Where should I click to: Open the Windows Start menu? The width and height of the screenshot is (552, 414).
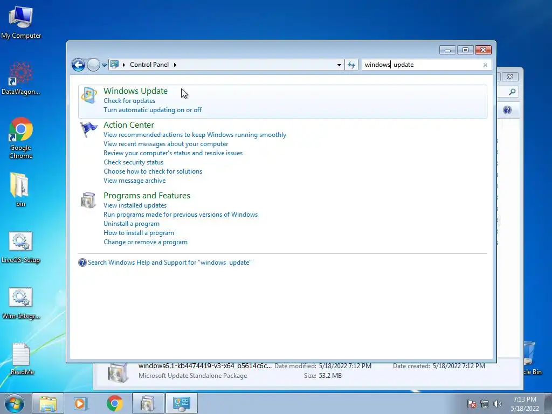point(14,403)
